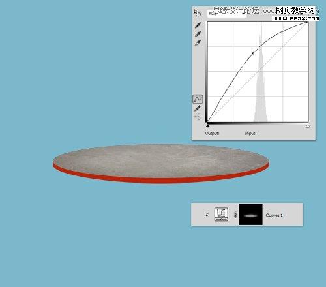Pick the black point eyedropper

click(x=198, y=25)
